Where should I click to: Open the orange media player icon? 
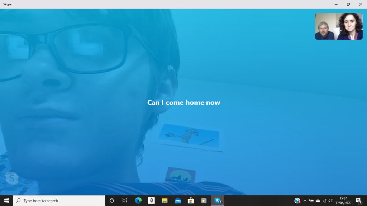pos(204,201)
